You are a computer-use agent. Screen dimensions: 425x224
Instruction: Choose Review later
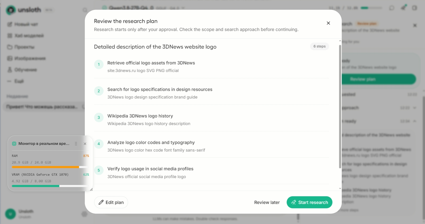point(267,202)
